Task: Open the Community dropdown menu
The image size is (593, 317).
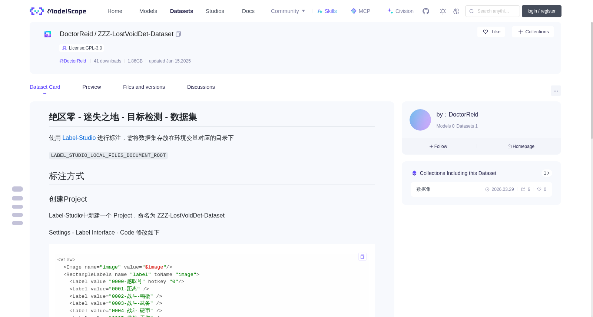Action: click(288, 11)
